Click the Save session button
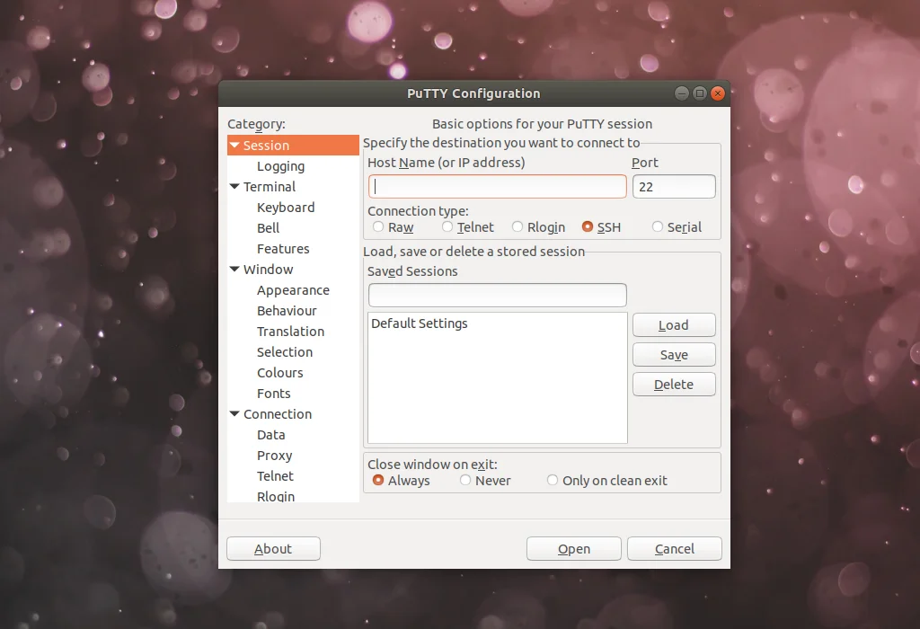This screenshot has width=920, height=629. click(x=674, y=354)
